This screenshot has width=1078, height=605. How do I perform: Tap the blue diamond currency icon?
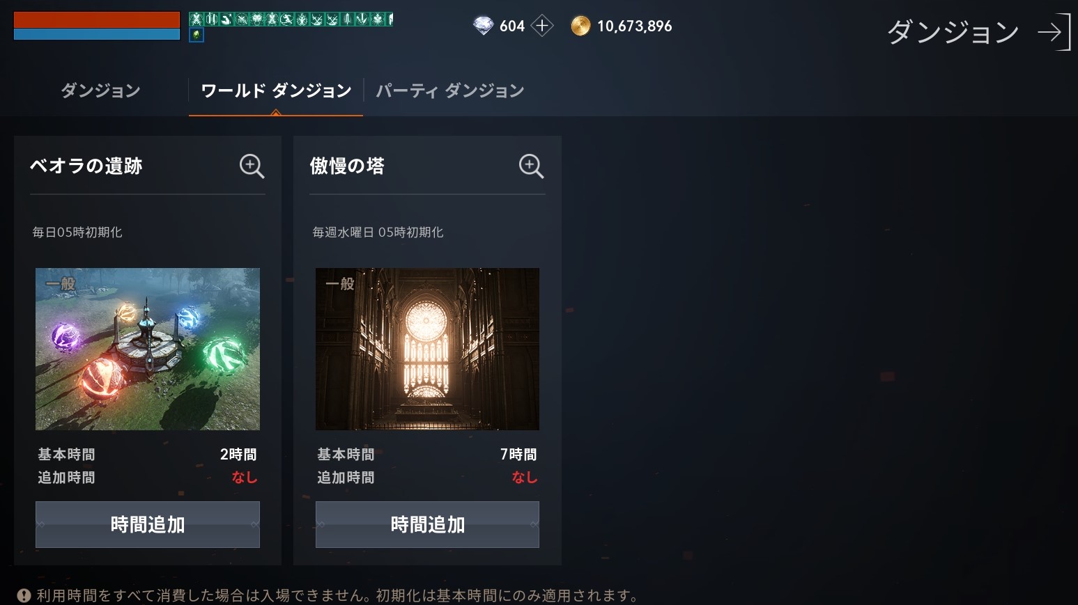click(483, 26)
